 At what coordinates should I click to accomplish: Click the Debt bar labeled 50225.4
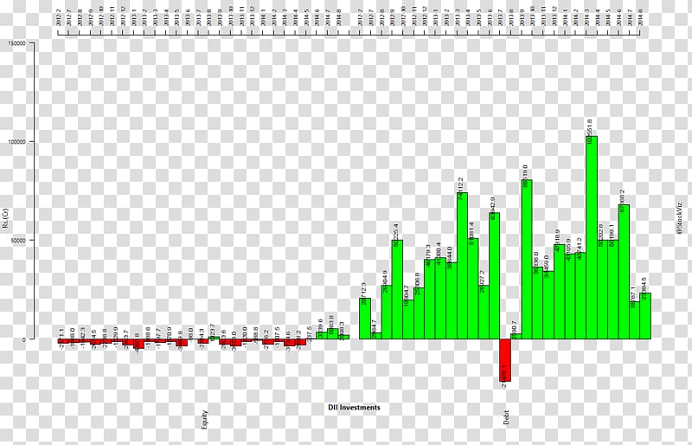pyautogui.click(x=398, y=289)
